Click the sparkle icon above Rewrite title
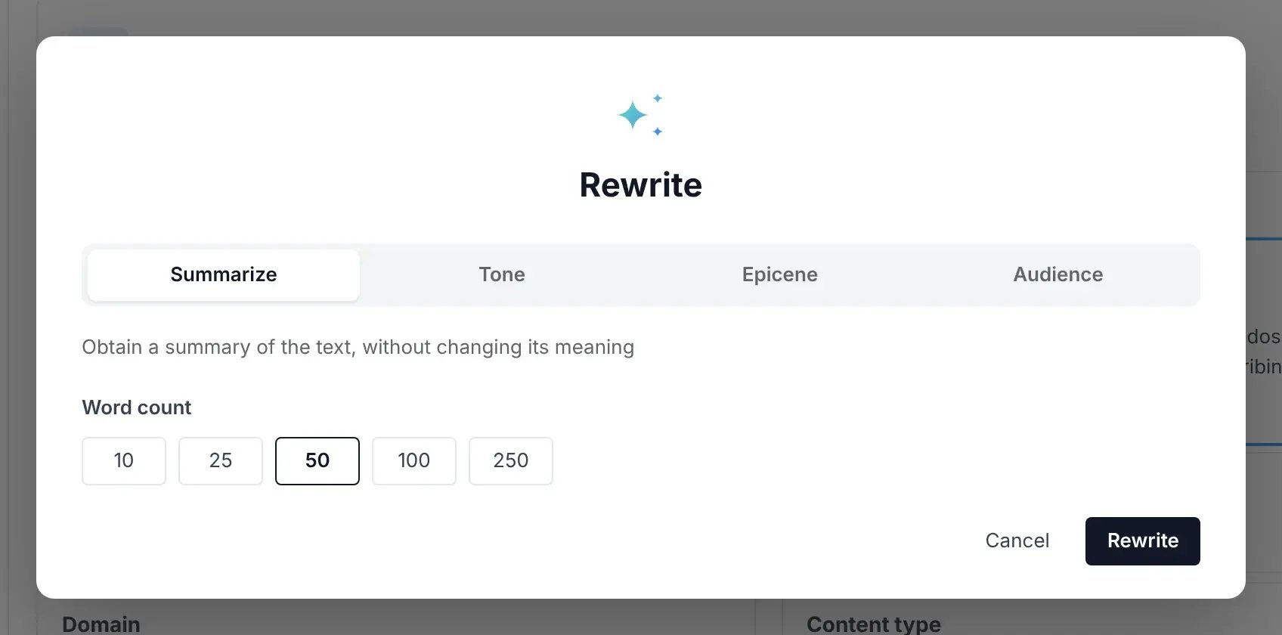Screen dimensions: 1282x635 point(640,115)
